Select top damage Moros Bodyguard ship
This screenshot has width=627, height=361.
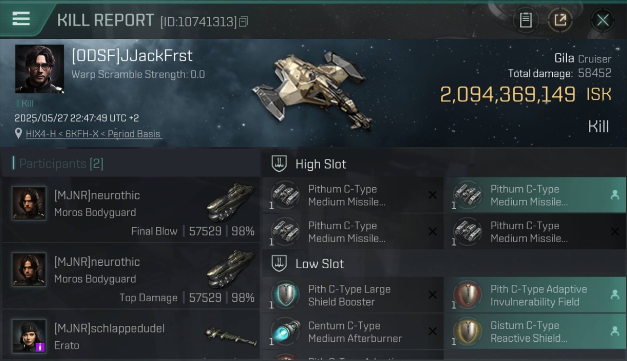pyautogui.click(x=231, y=269)
